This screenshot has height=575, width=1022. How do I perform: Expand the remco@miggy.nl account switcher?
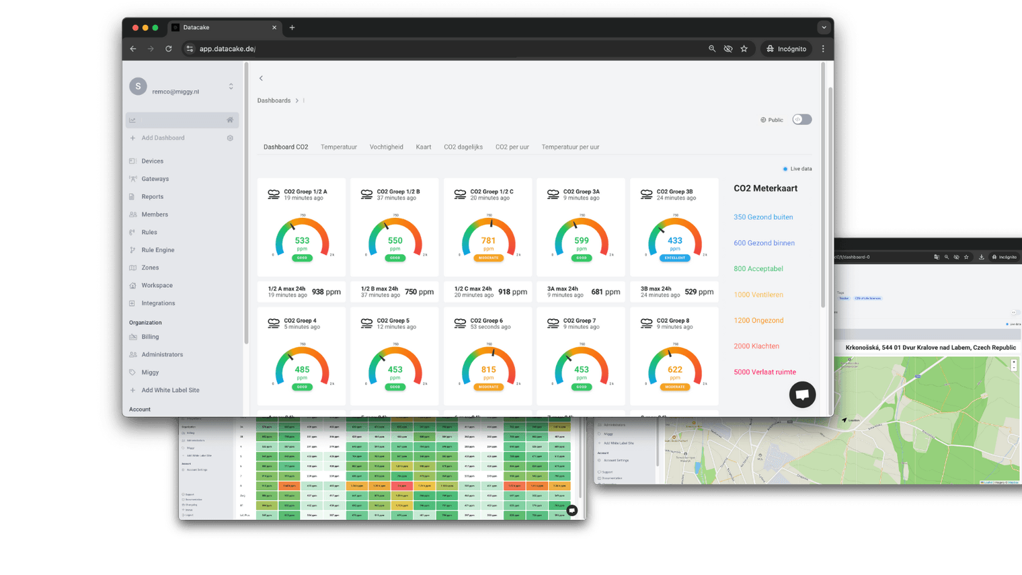pos(231,87)
